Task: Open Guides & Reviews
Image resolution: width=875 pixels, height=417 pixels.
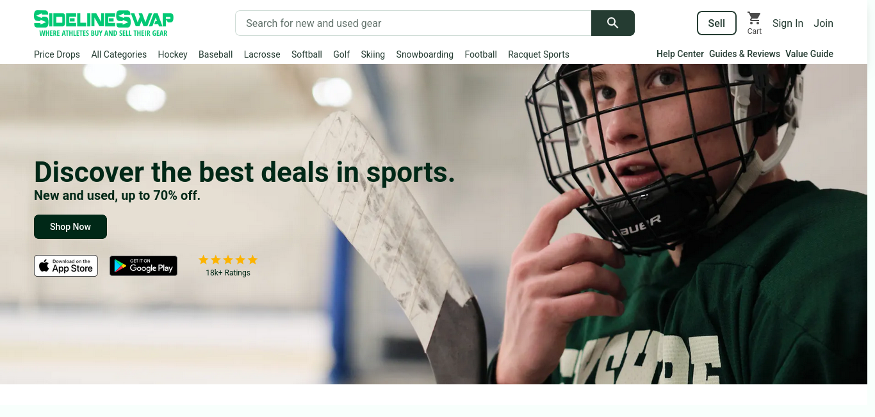Action: click(744, 54)
